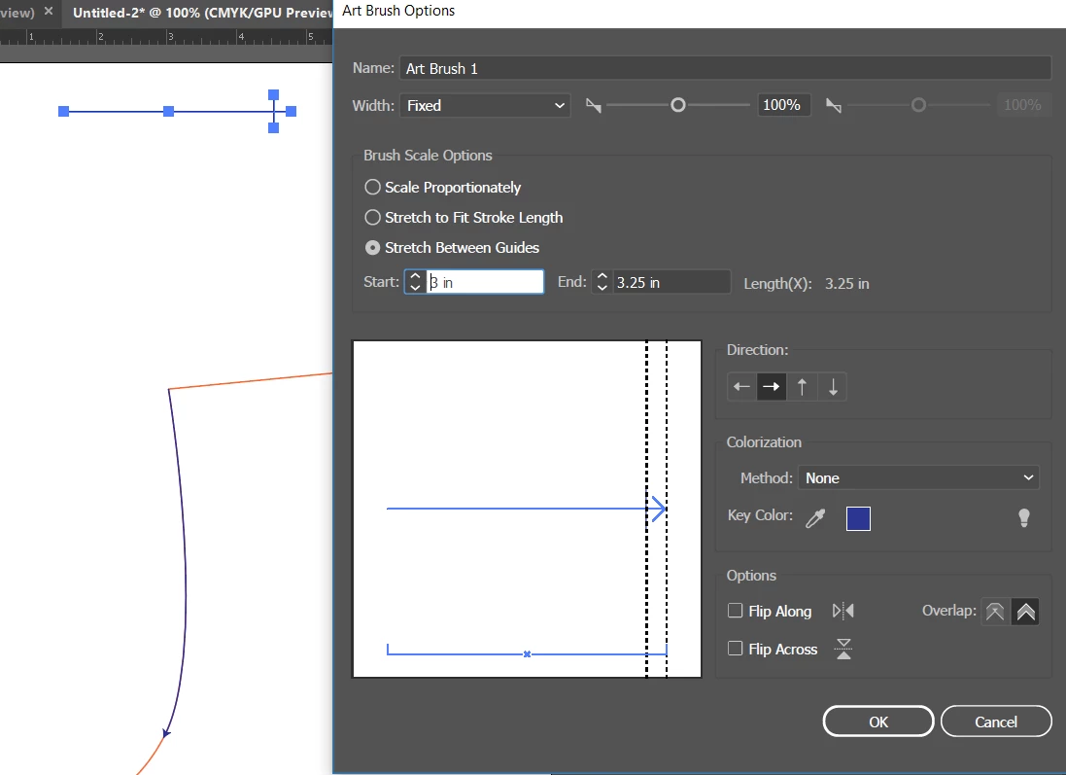Open the Key Color blue swatch

pyautogui.click(x=858, y=518)
